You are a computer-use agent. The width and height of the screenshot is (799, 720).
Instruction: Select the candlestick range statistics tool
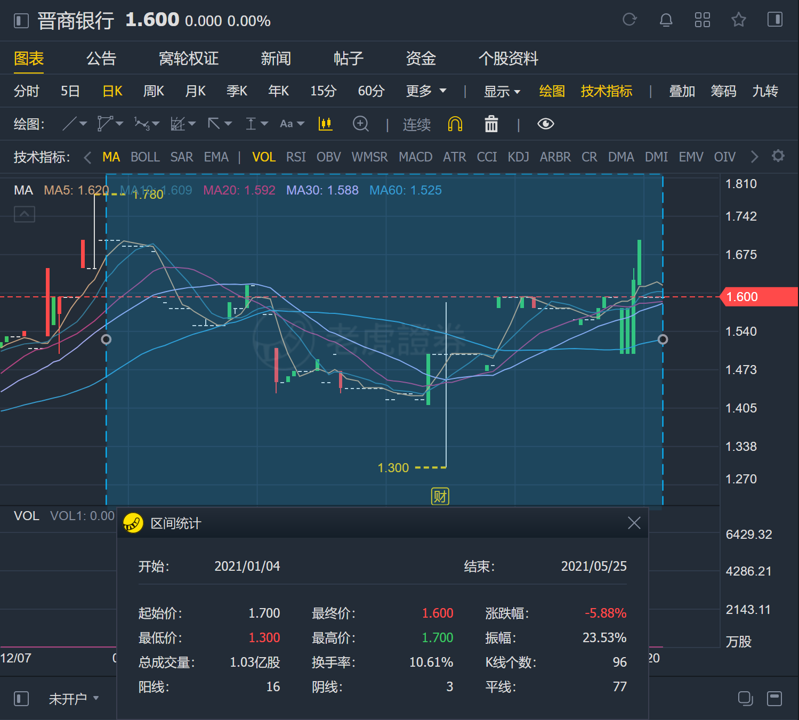(325, 124)
